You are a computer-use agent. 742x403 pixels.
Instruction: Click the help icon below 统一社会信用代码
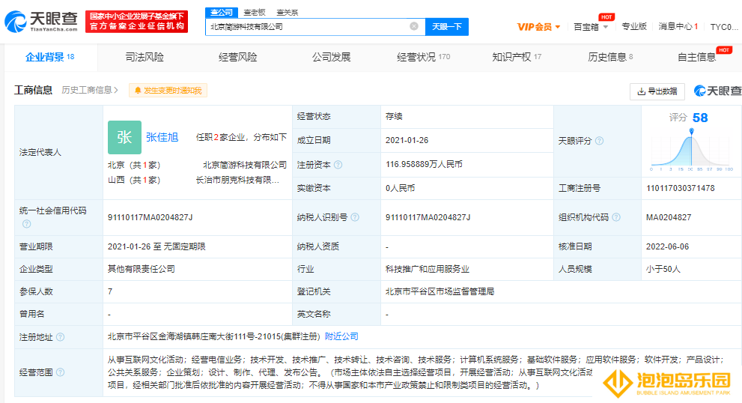[26, 223]
